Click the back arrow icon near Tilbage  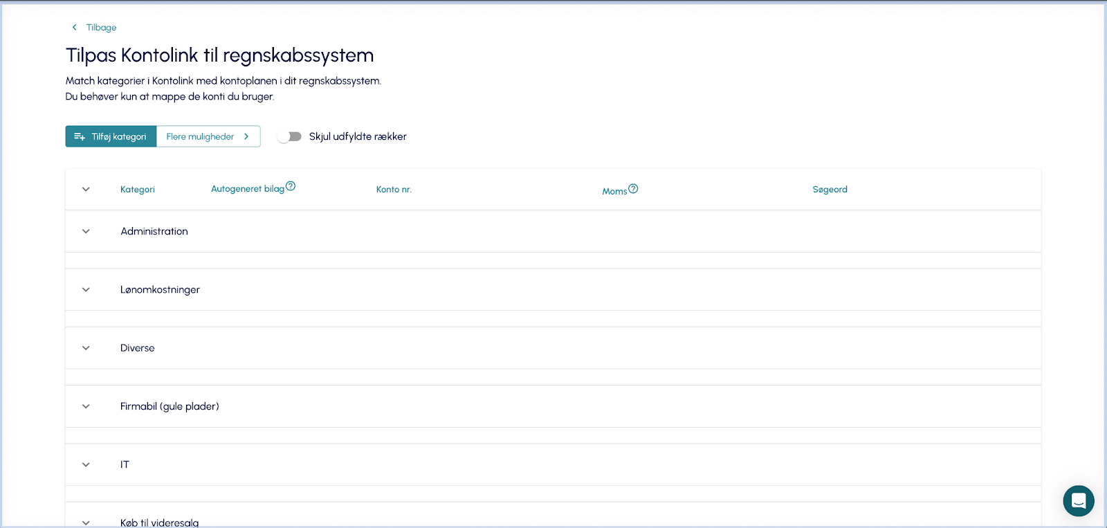pyautogui.click(x=75, y=28)
